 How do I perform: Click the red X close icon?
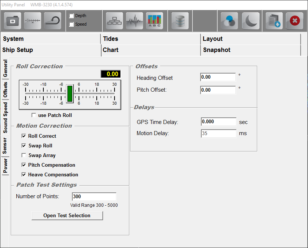[295, 21]
